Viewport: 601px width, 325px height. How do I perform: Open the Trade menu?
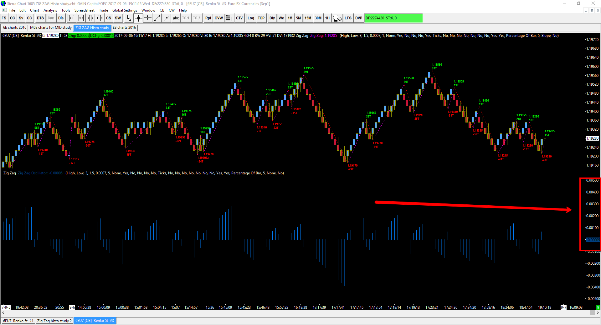[x=104, y=10]
